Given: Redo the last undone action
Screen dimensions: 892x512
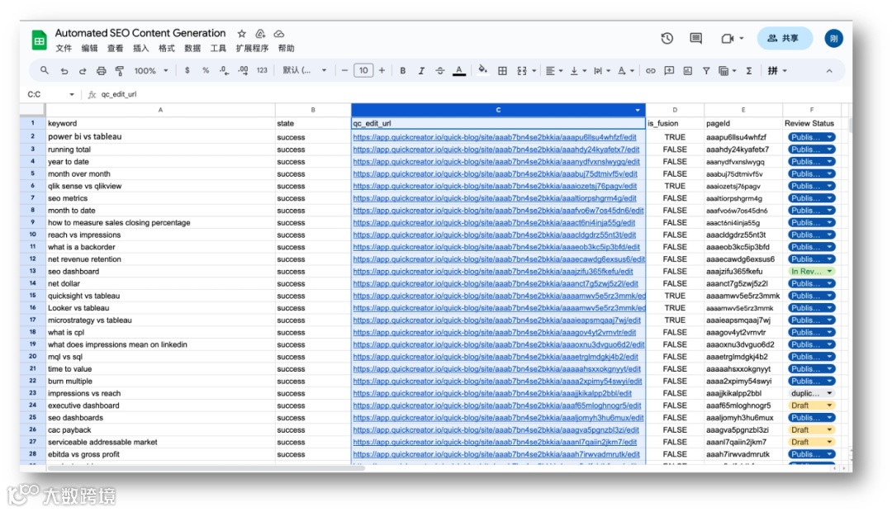Looking at the screenshot, I should 83,70.
